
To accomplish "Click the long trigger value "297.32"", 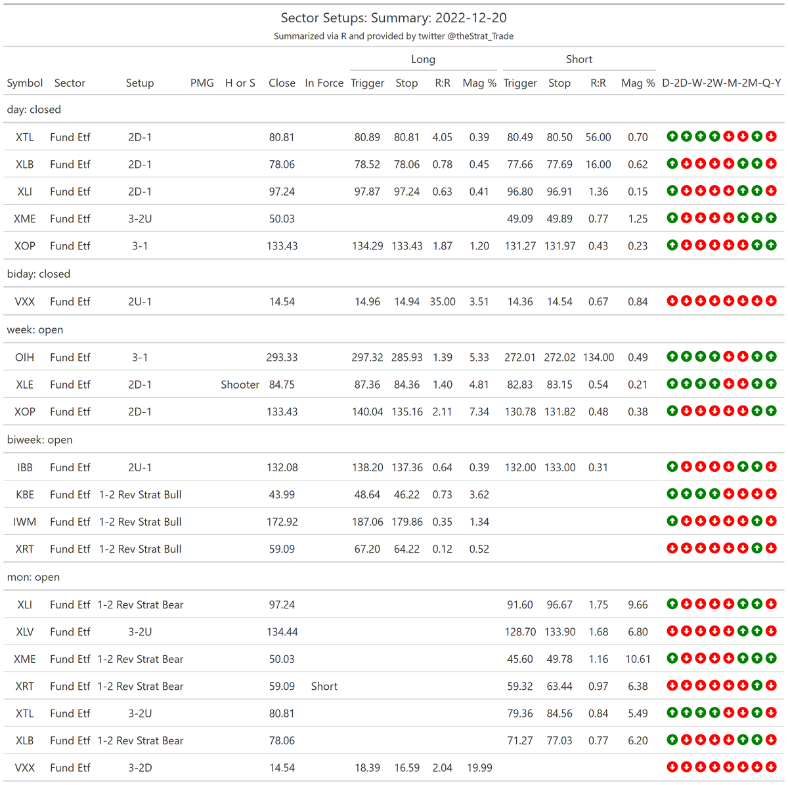I will pyautogui.click(x=367, y=357).
